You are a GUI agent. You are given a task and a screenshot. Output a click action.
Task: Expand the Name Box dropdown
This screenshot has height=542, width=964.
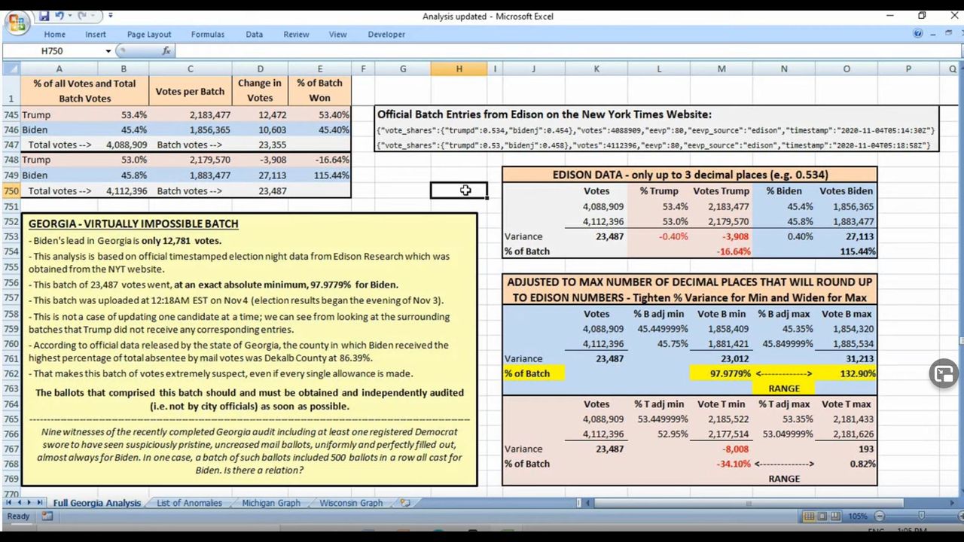point(108,51)
